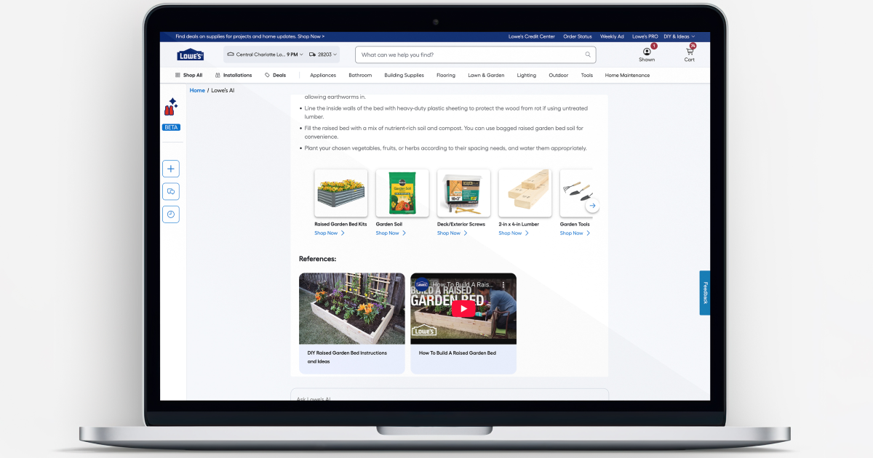Click the Shop All label

pos(193,75)
